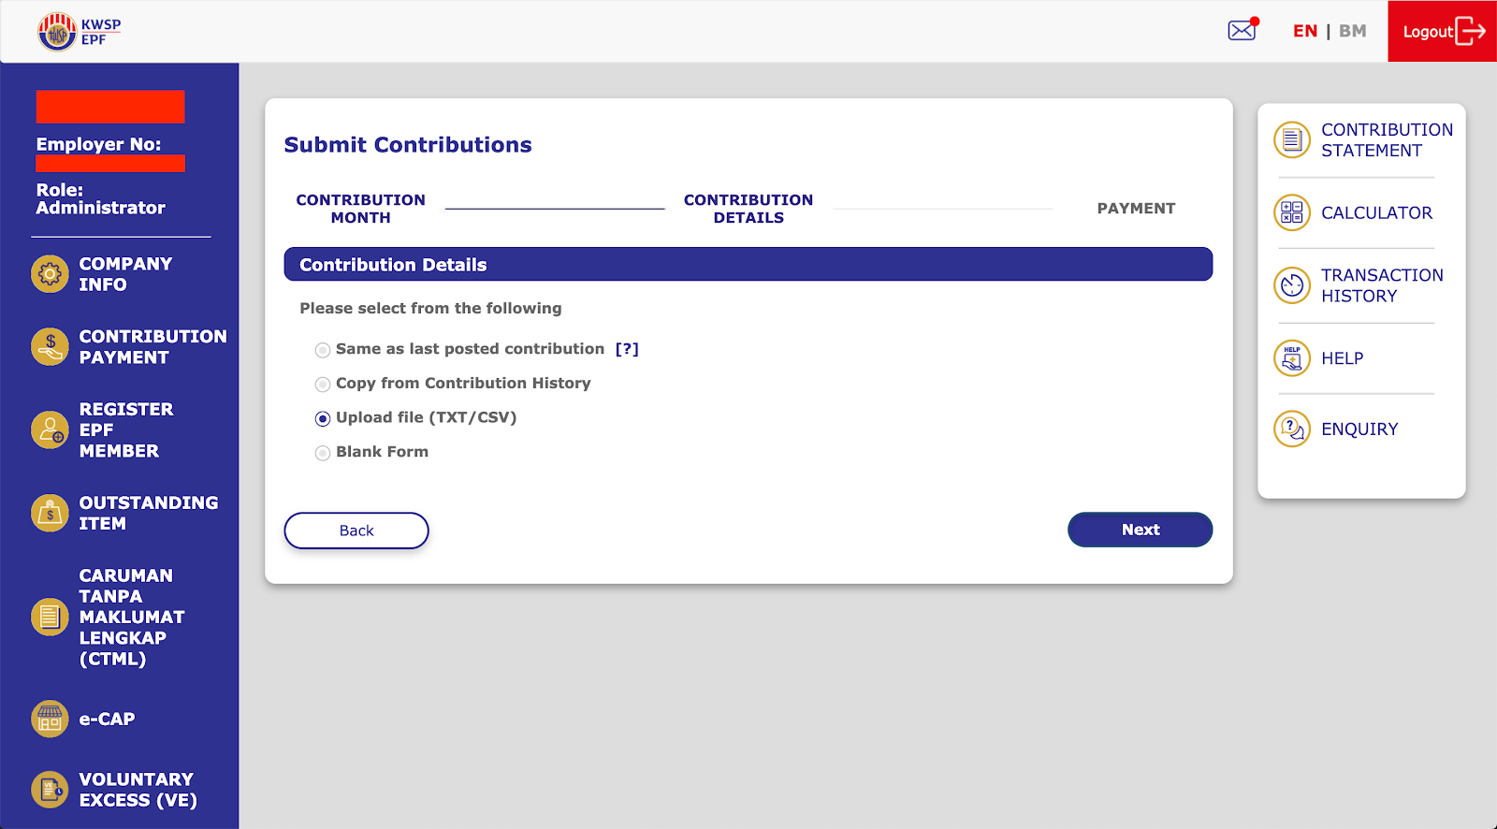Image resolution: width=1497 pixels, height=829 pixels.
Task: Click the Enquiry question bubble icon
Action: 1292,429
